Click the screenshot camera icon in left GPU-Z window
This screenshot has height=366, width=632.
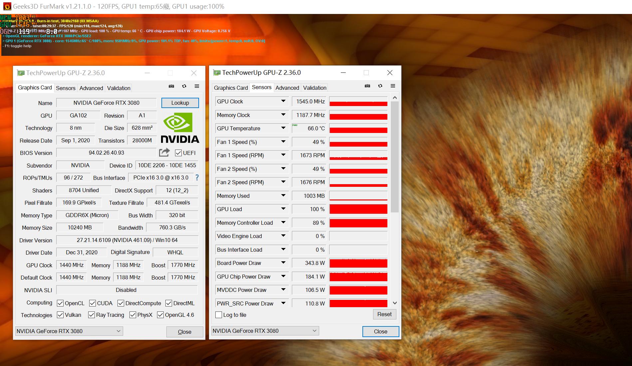point(171,86)
